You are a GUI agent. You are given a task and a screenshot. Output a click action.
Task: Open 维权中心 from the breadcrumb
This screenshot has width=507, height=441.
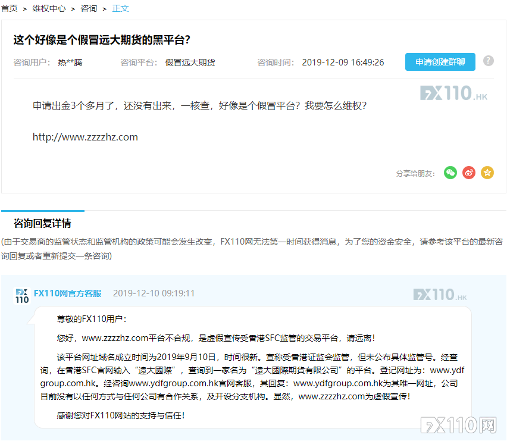(49, 8)
